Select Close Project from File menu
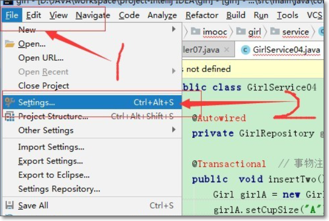This screenshot has width=329, height=221. point(44,85)
